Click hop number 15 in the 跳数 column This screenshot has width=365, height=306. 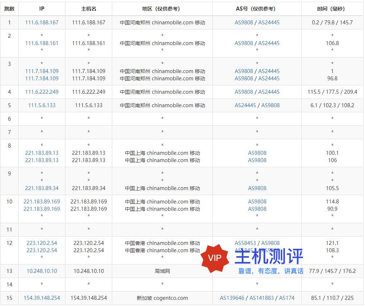coord(9,298)
